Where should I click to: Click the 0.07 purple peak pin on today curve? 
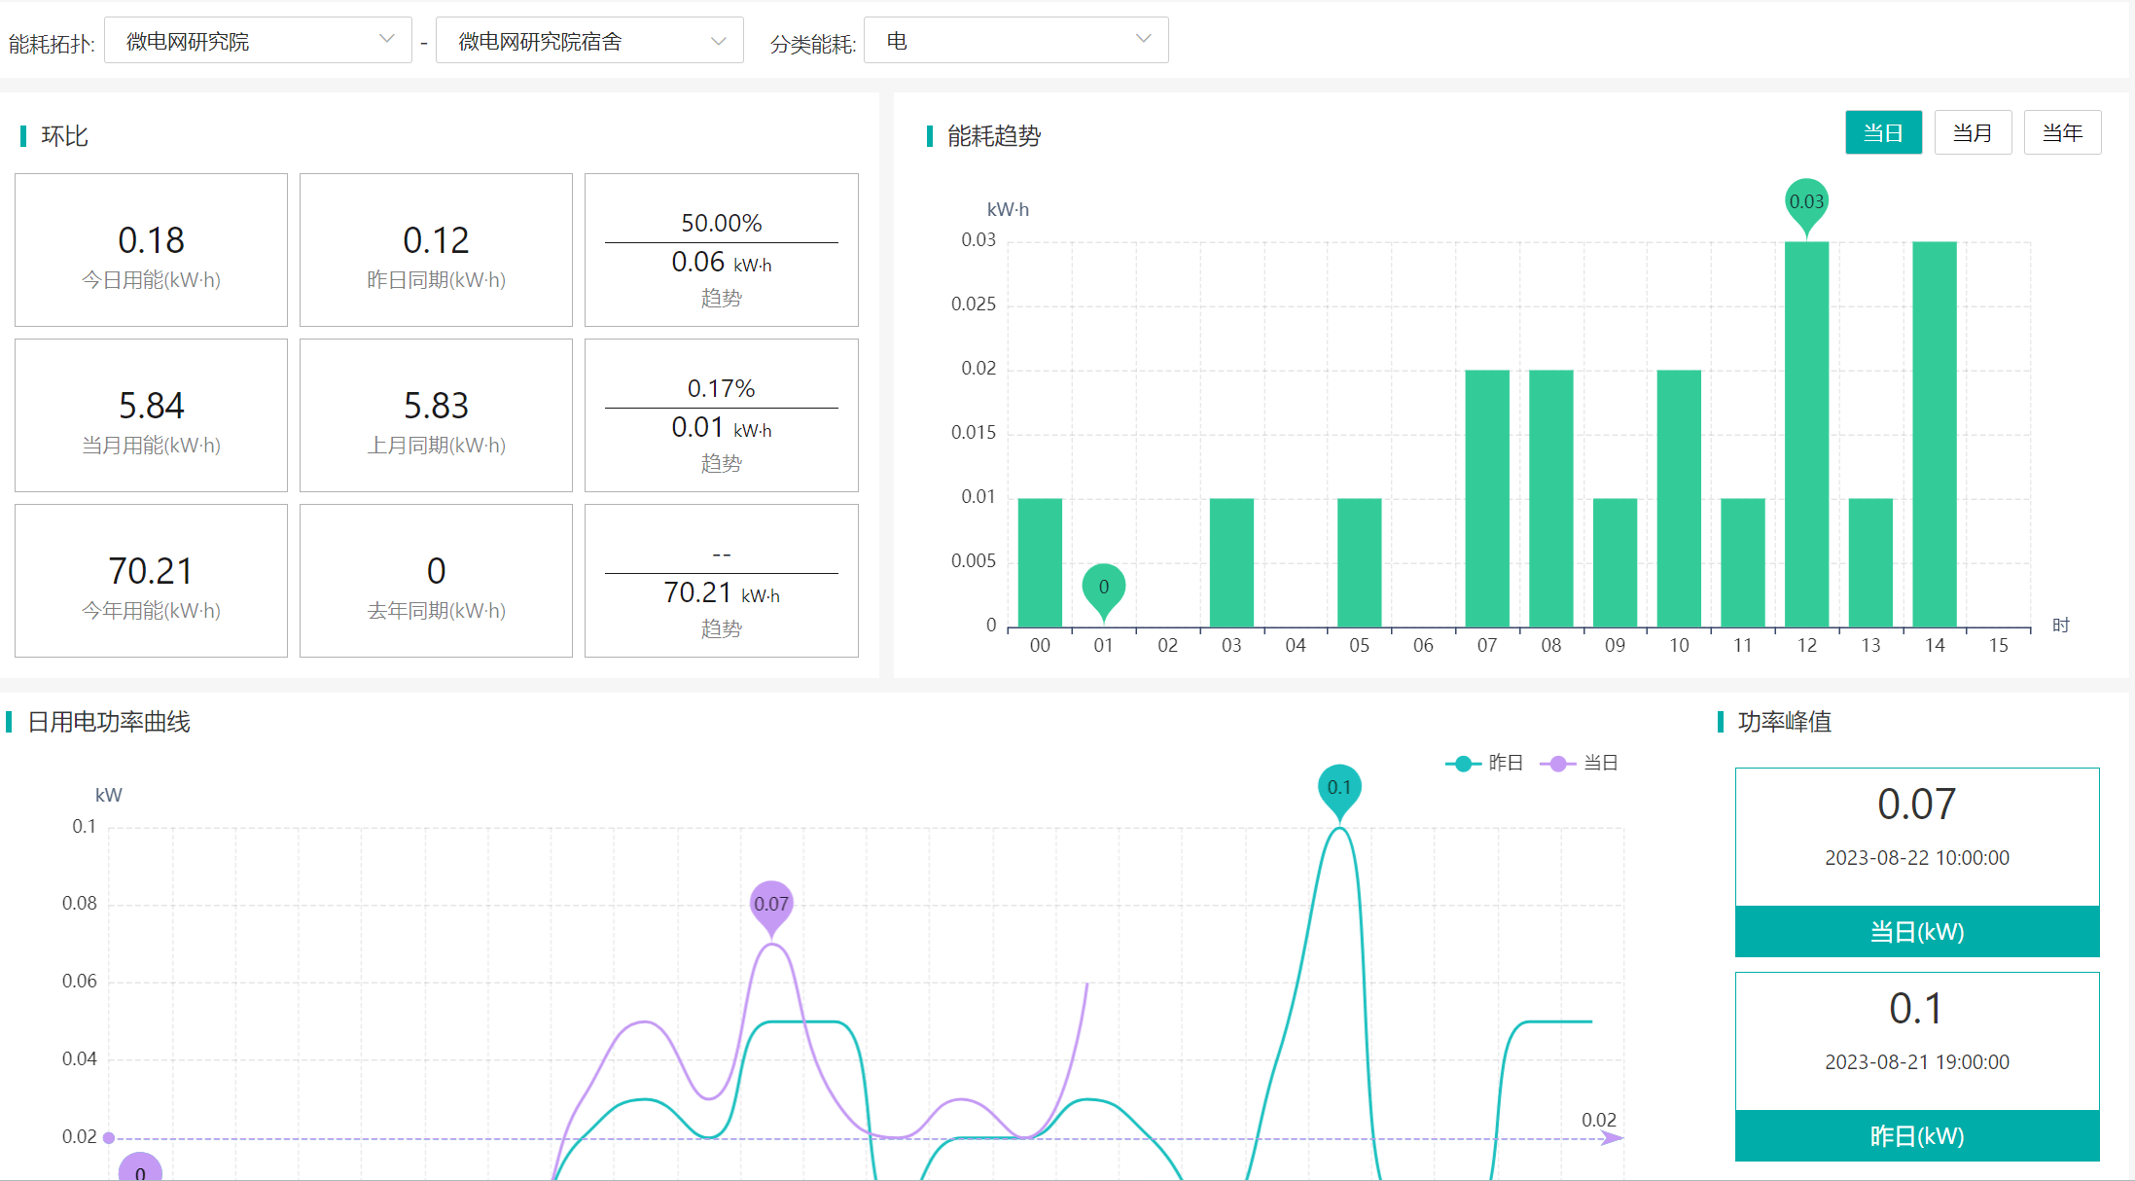(771, 904)
